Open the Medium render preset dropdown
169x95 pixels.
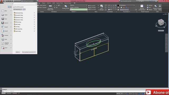coord(79,5)
